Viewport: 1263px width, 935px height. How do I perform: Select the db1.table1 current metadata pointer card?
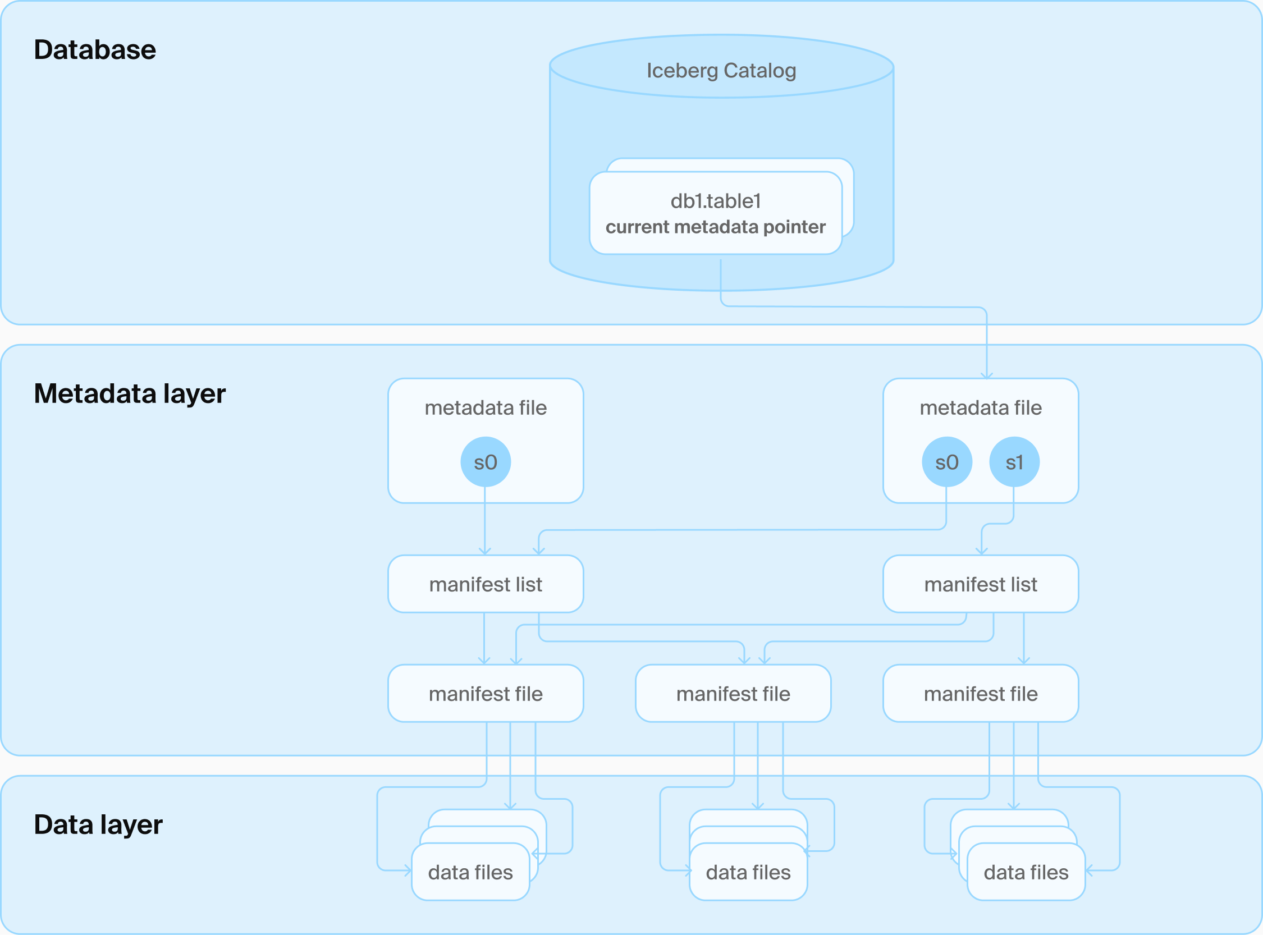tap(716, 214)
